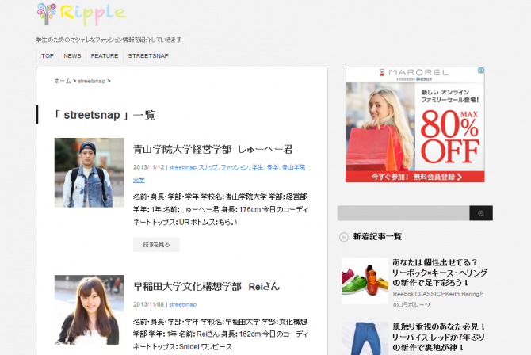The height and width of the screenshot is (355, 531).
Task: Click the Ripple logo at the top
Action: [82, 14]
